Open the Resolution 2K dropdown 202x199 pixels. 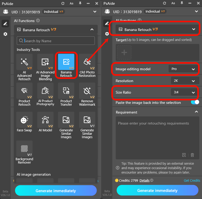click(x=185, y=80)
